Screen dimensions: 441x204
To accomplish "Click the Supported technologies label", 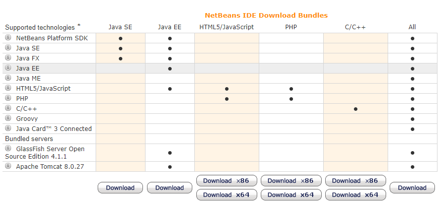I will coord(40,27).
